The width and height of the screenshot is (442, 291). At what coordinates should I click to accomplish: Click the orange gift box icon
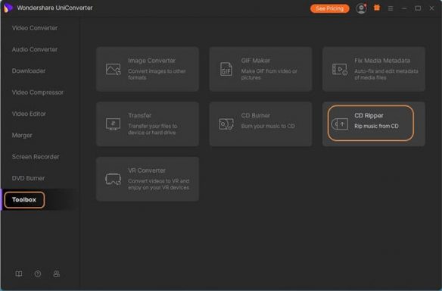click(377, 8)
